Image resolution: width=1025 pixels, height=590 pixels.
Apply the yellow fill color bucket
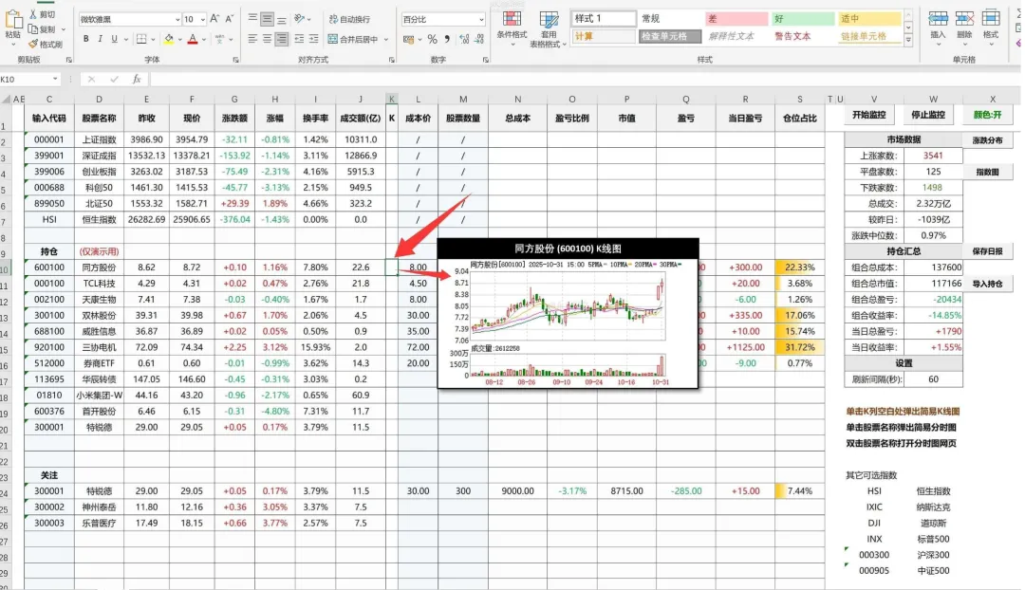169,39
